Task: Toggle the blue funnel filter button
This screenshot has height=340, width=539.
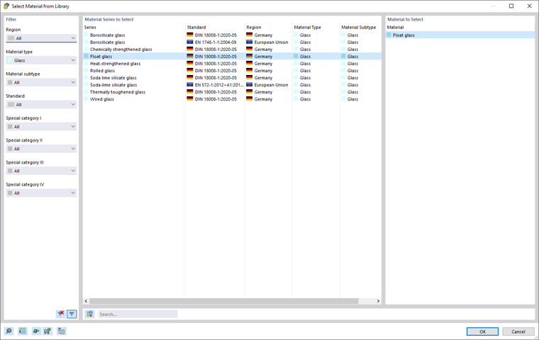Action: pyautogui.click(x=72, y=314)
